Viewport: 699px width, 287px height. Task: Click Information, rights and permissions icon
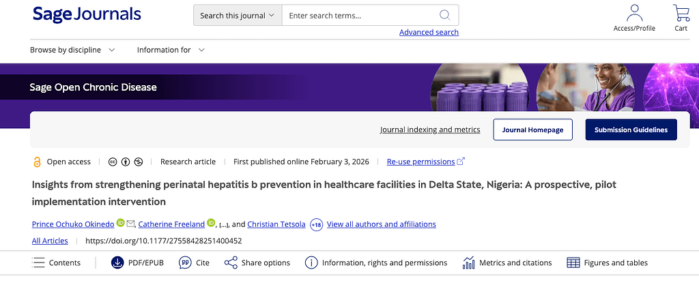tap(311, 262)
